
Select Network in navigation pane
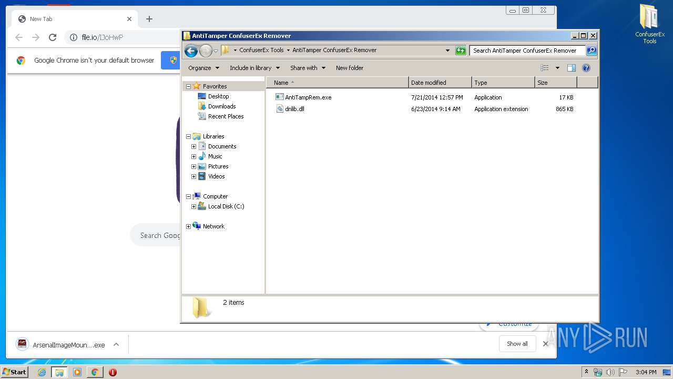pyautogui.click(x=213, y=226)
